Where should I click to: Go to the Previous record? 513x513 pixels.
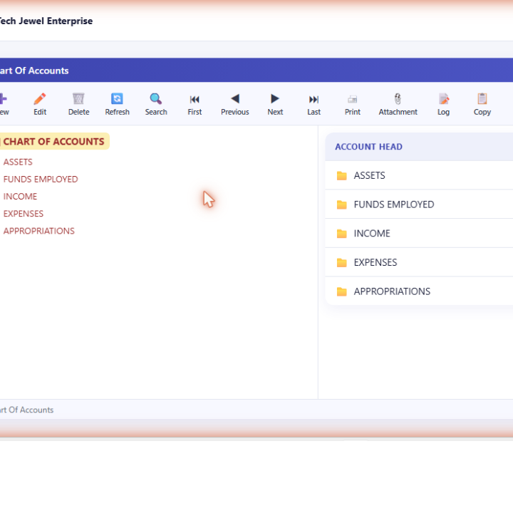235,104
